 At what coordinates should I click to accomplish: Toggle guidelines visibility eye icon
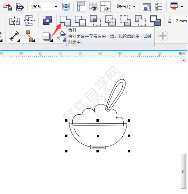[106, 7]
